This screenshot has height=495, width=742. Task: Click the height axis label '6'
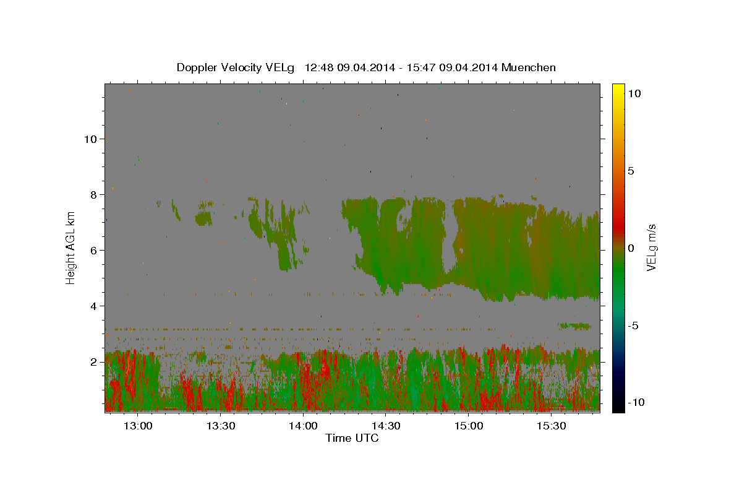[93, 251]
